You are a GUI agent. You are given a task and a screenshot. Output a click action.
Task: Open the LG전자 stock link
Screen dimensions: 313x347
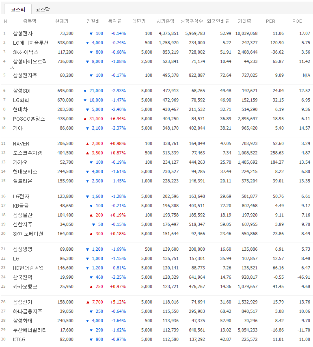click(x=21, y=196)
